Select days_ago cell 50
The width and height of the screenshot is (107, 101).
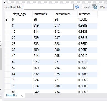22,62
